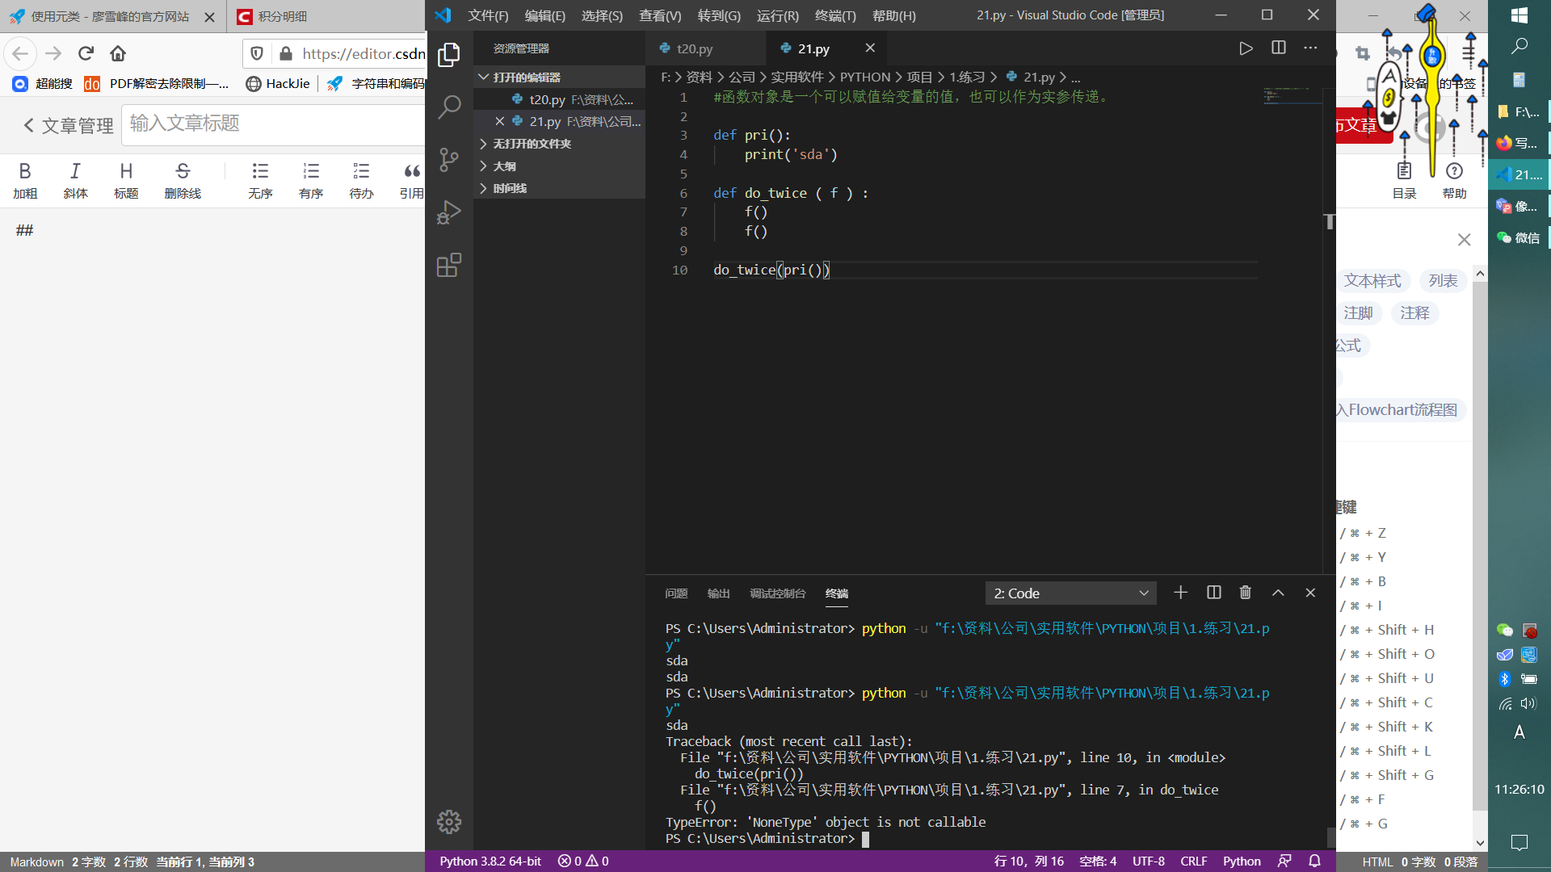Run Python file with play button
Image resolution: width=1551 pixels, height=872 pixels.
click(x=1246, y=48)
